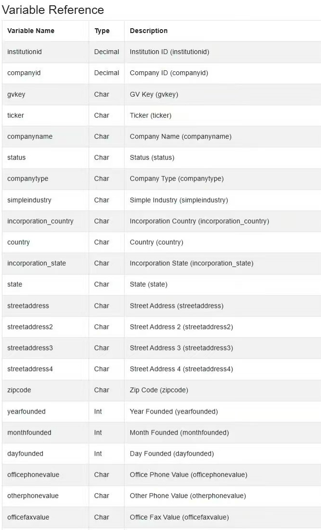321x530 pixels.
Task: Select the companytype variable name
Action: click(x=28, y=179)
